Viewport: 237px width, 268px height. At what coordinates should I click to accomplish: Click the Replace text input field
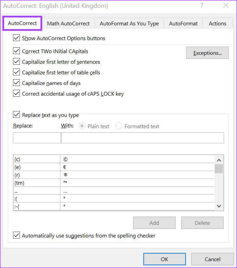37,137
